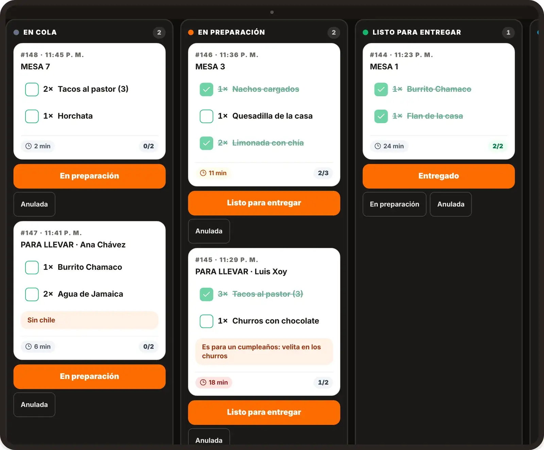Move order #148 to En preparación
The width and height of the screenshot is (544, 450).
point(89,176)
